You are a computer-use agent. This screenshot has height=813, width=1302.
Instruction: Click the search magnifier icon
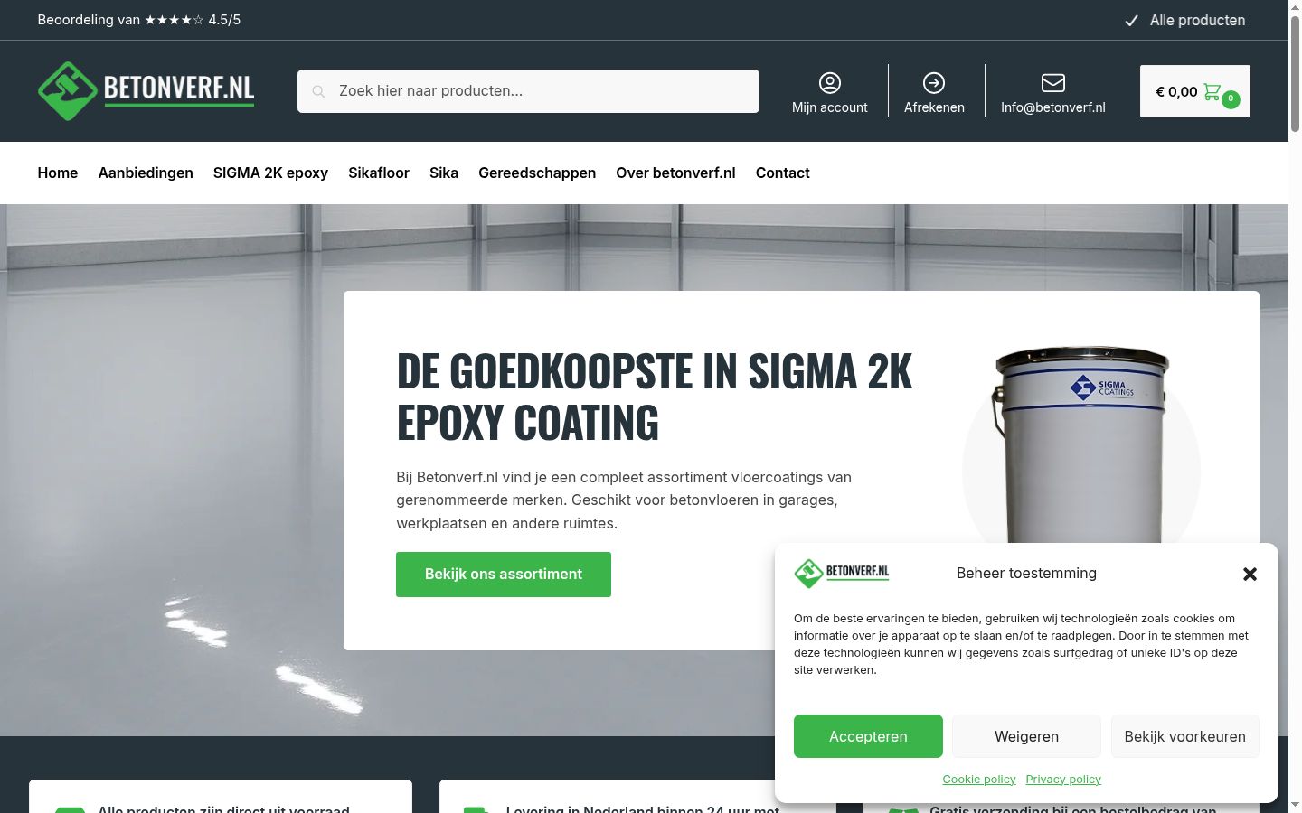pyautogui.click(x=318, y=91)
